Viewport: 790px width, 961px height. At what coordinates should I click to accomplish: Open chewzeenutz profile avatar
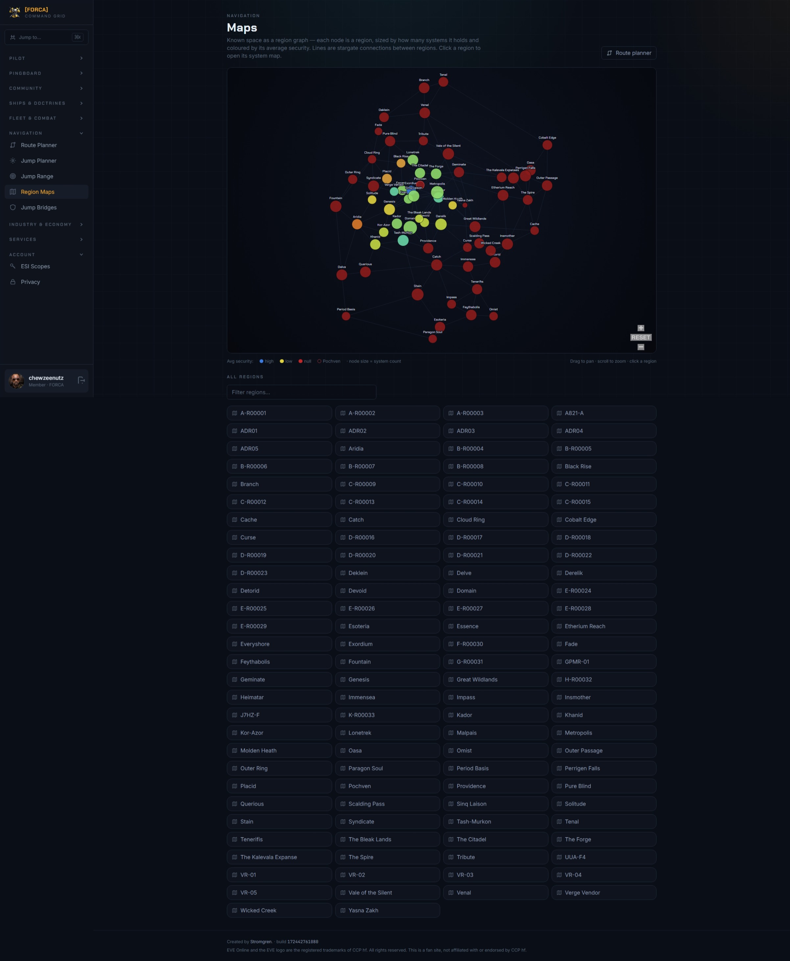pyautogui.click(x=17, y=381)
